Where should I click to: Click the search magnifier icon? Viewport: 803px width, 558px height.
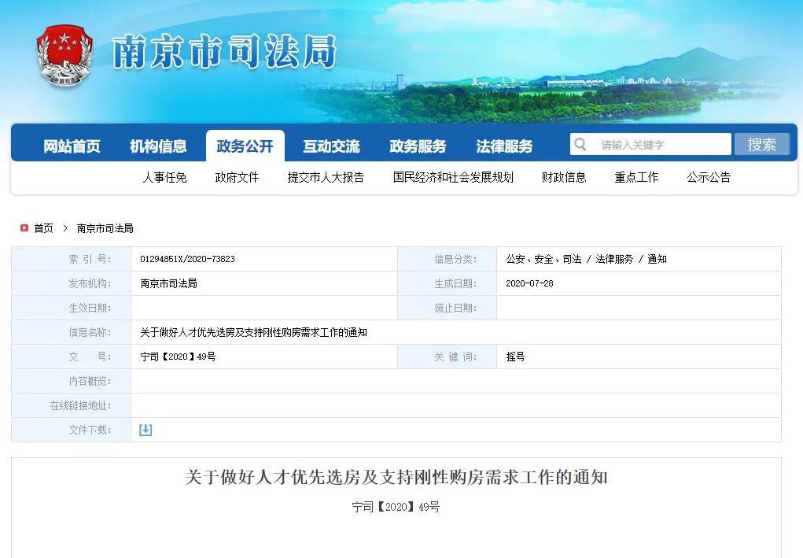[x=580, y=145]
